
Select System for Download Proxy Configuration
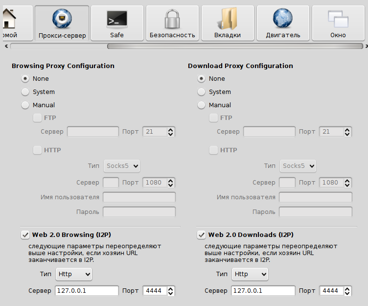201,92
